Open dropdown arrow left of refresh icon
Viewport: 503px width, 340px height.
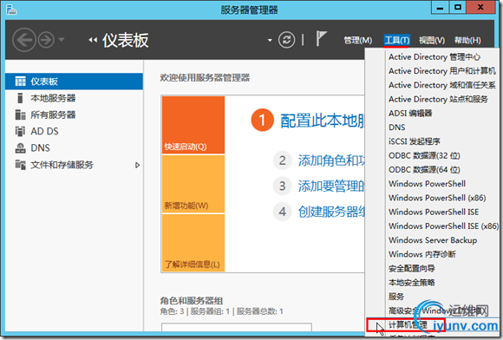pyautogui.click(x=270, y=41)
